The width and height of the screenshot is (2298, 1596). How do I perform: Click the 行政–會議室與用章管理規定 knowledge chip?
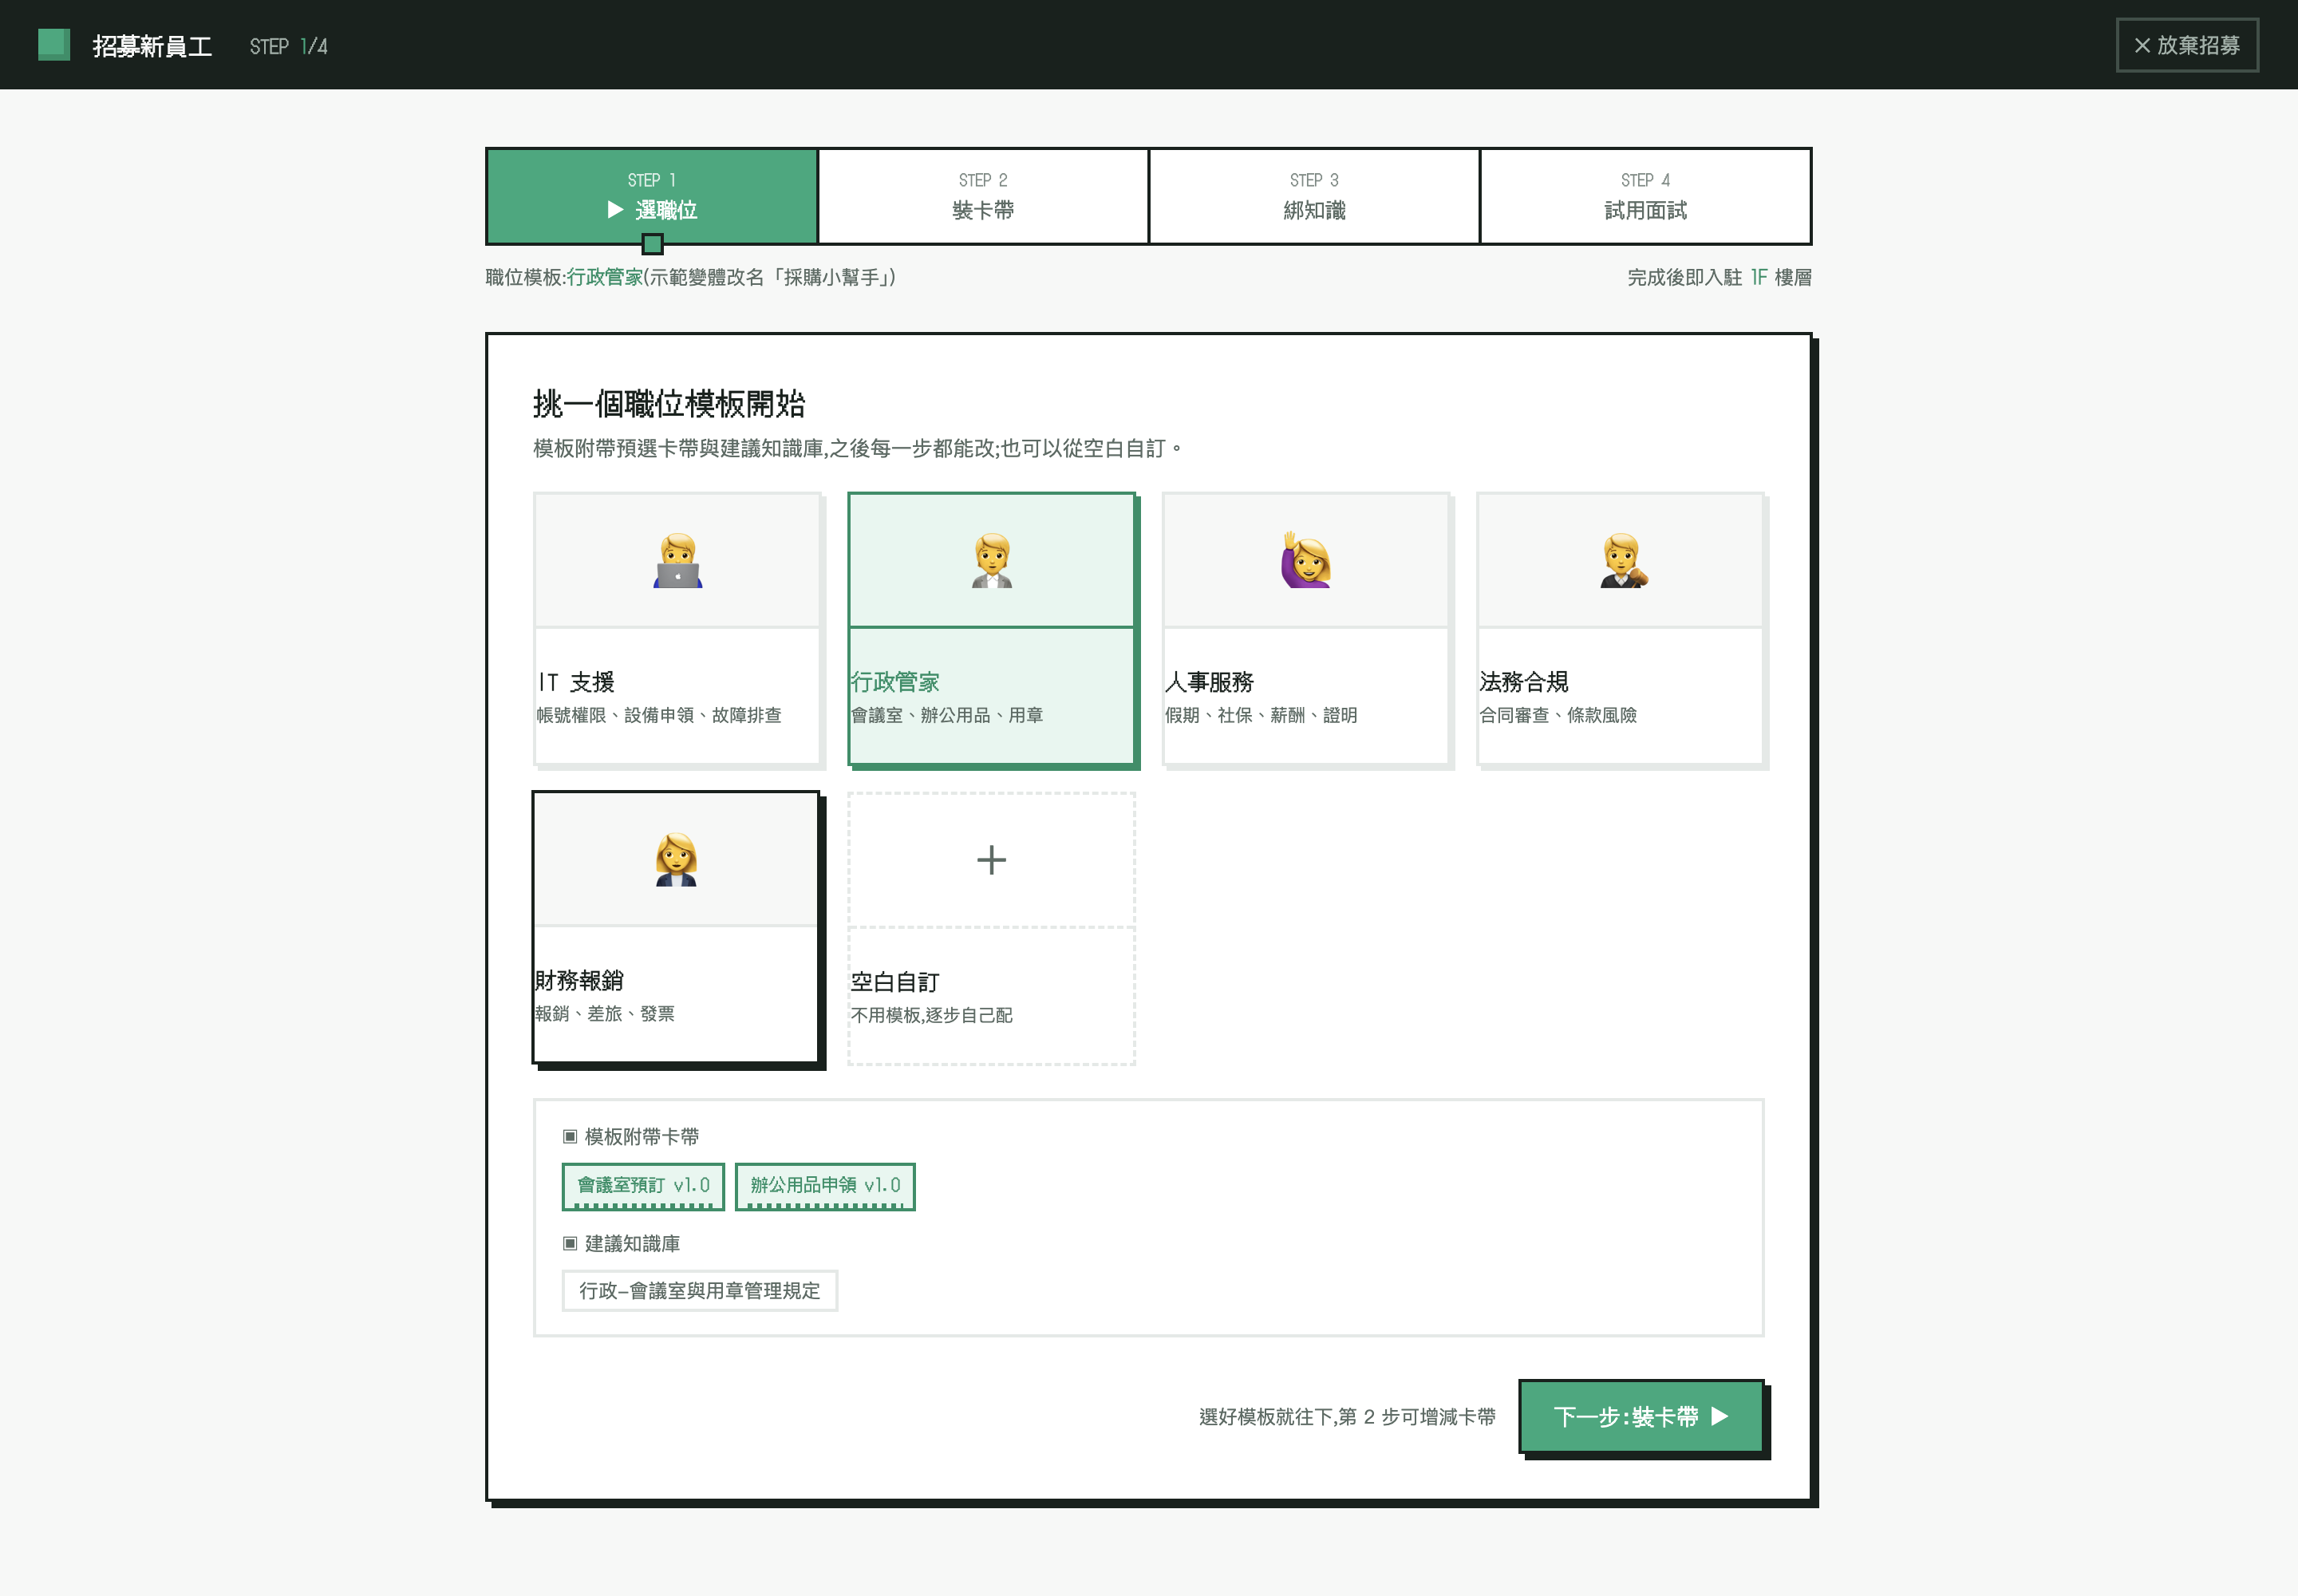tap(699, 1290)
